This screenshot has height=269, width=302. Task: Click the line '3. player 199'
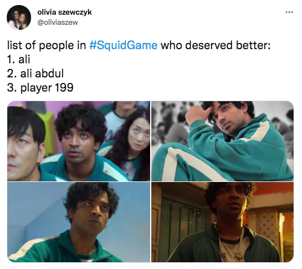(x=40, y=88)
